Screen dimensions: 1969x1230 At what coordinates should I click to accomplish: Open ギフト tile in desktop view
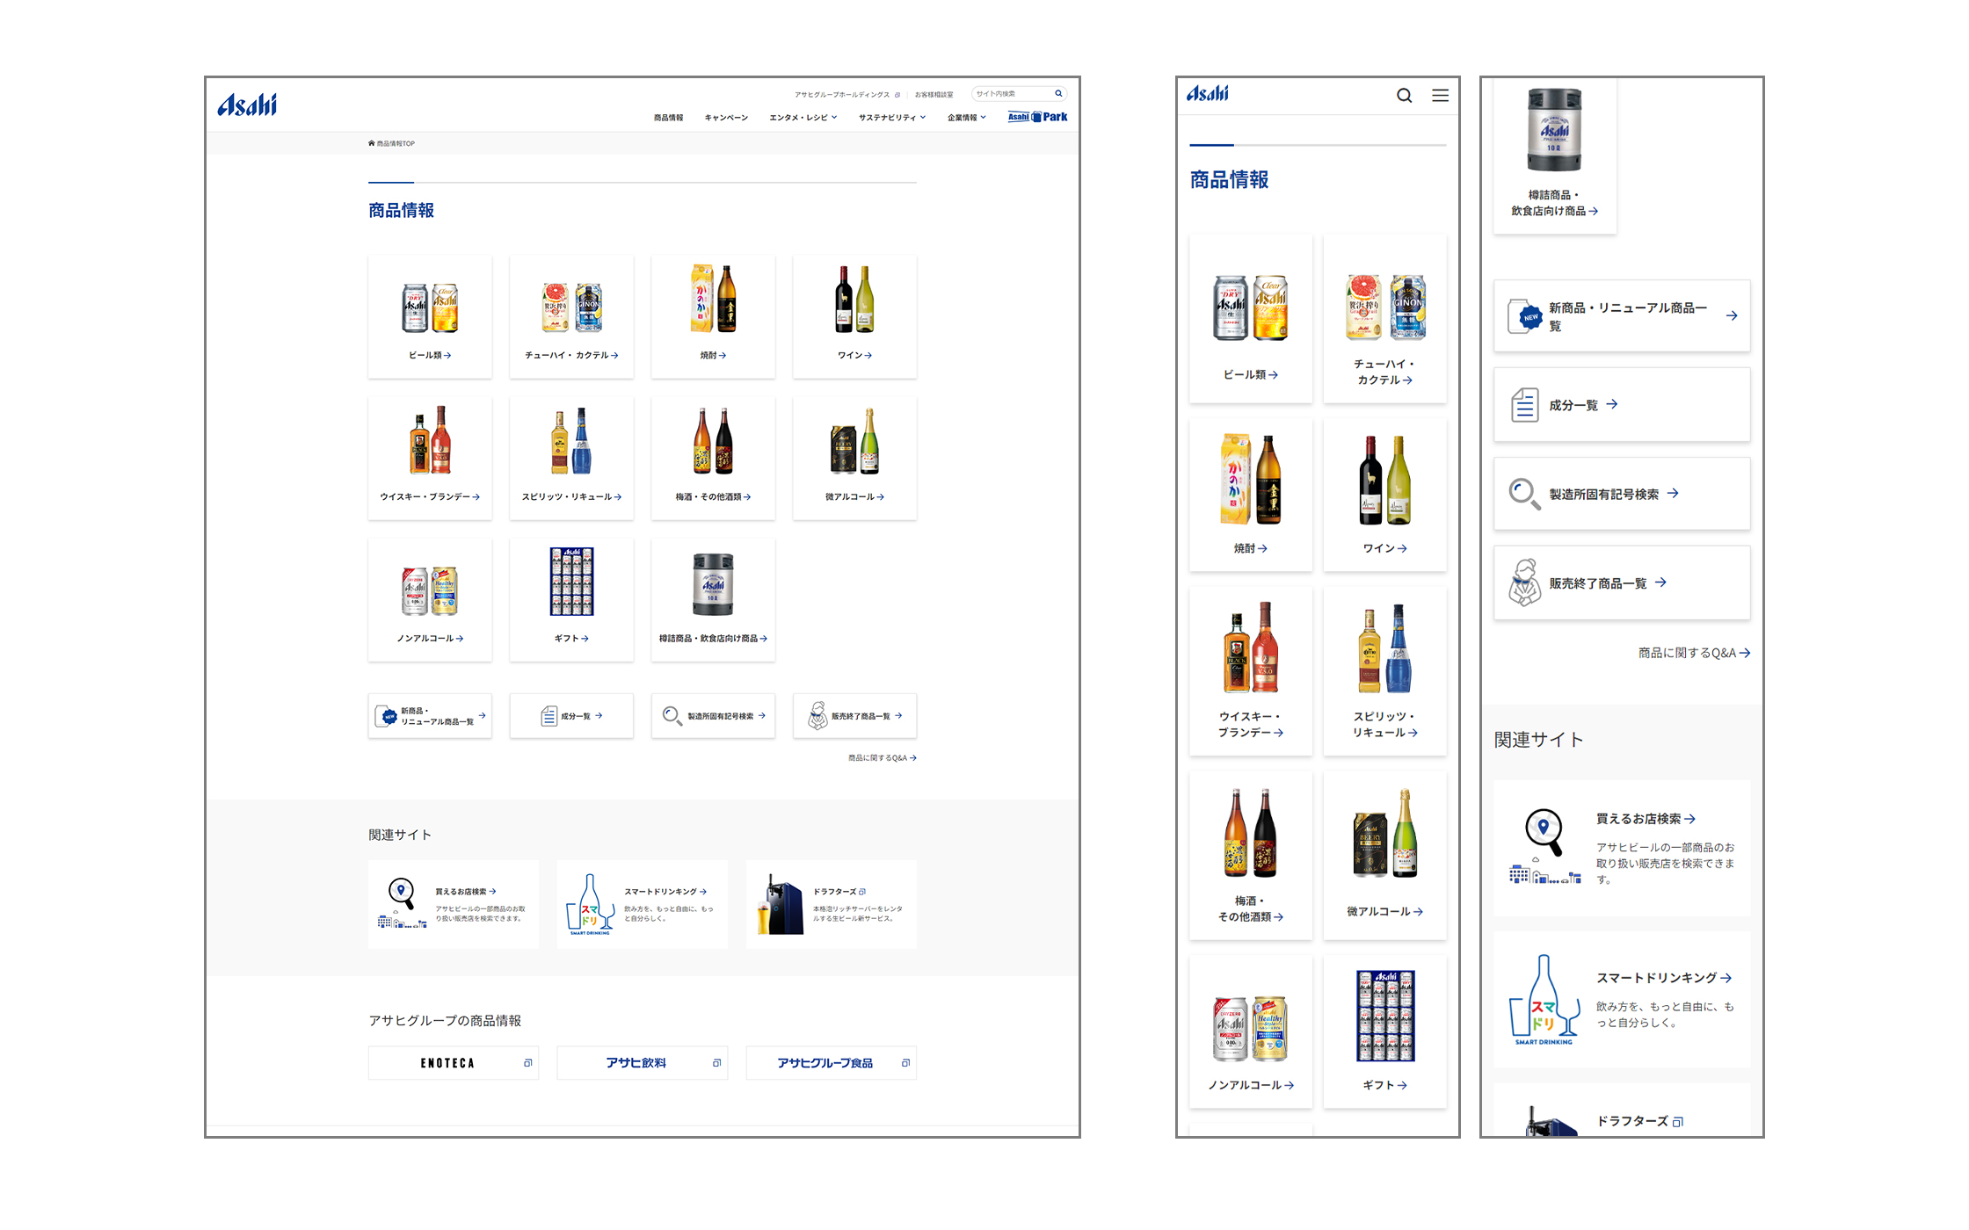tap(571, 600)
